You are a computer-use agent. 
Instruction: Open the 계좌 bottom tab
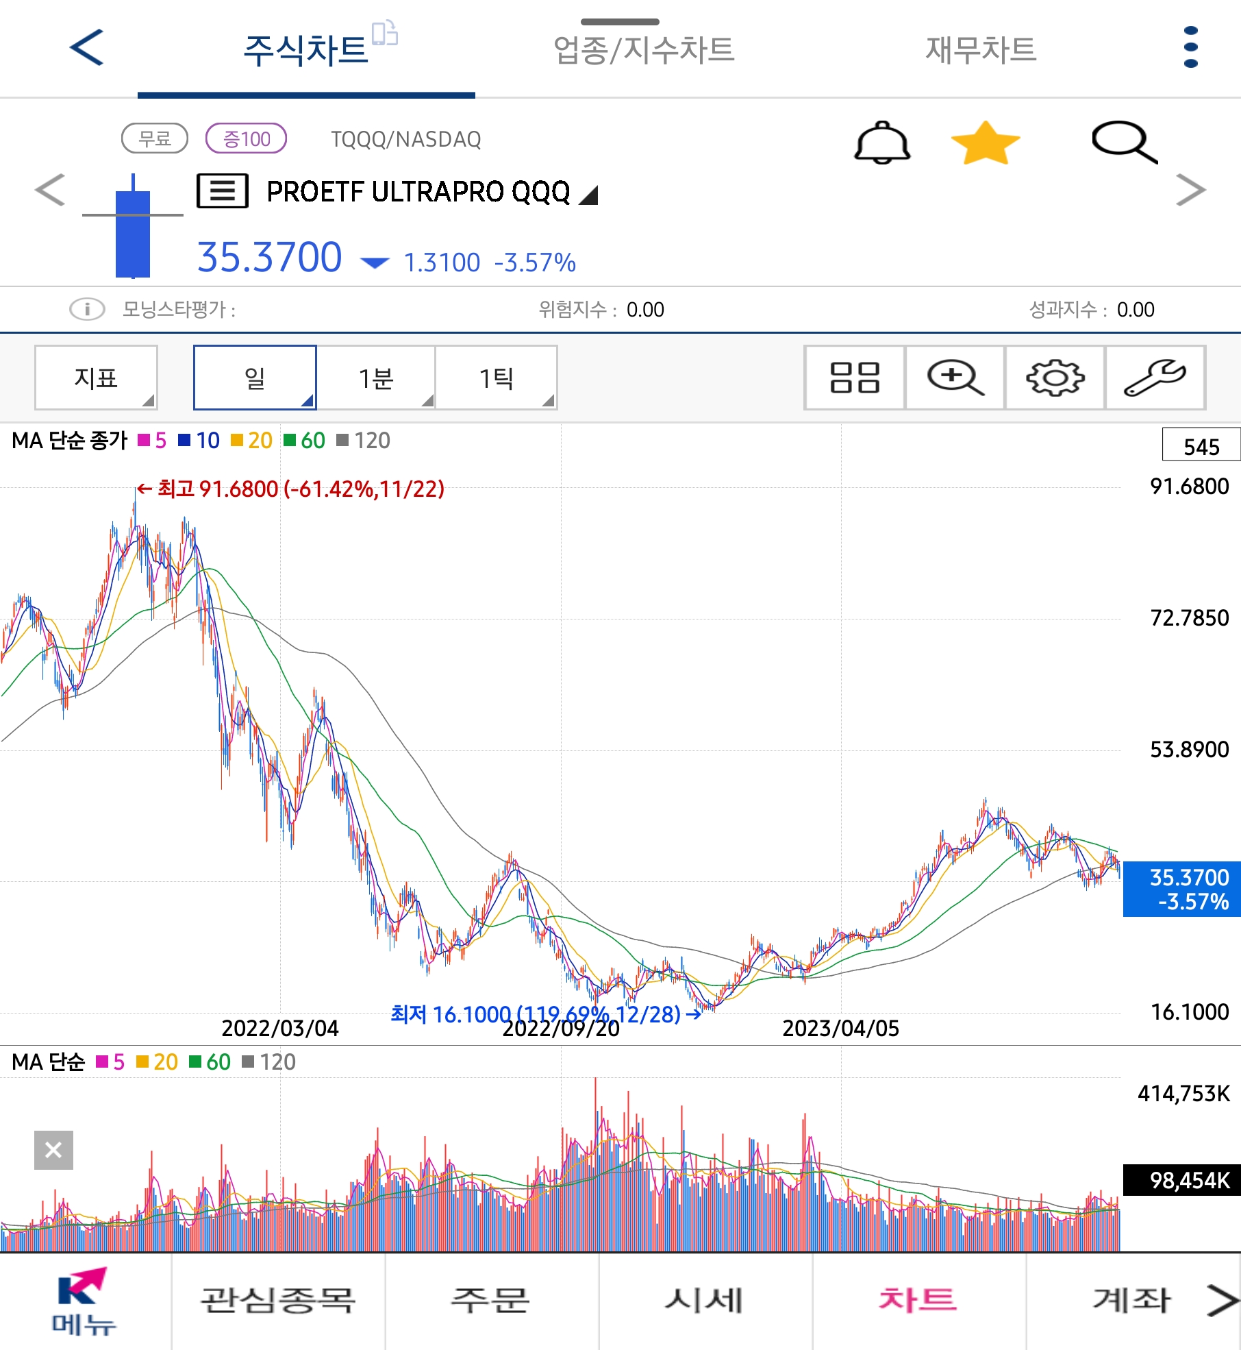coord(1131,1301)
